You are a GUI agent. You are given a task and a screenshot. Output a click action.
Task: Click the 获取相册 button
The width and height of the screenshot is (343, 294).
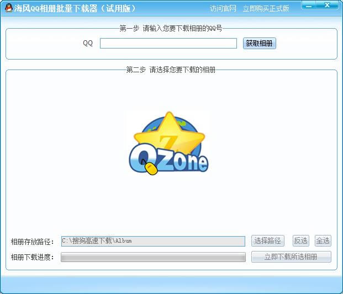[260, 43]
